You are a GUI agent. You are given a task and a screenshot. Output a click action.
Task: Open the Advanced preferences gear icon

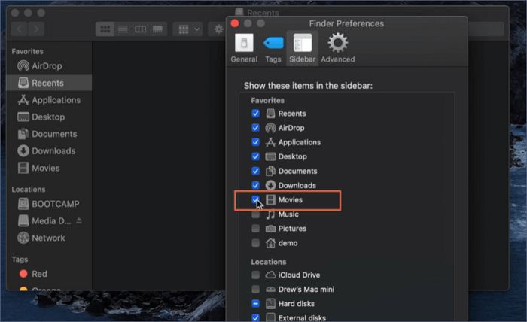337,47
